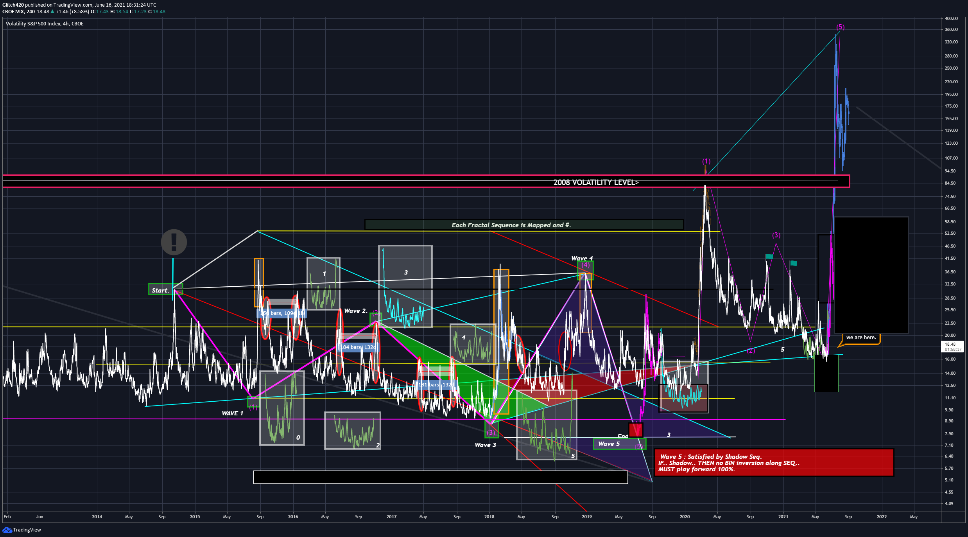Click the magenta (5) label at chart top
Image resolution: width=968 pixels, height=537 pixels.
pyautogui.click(x=840, y=27)
